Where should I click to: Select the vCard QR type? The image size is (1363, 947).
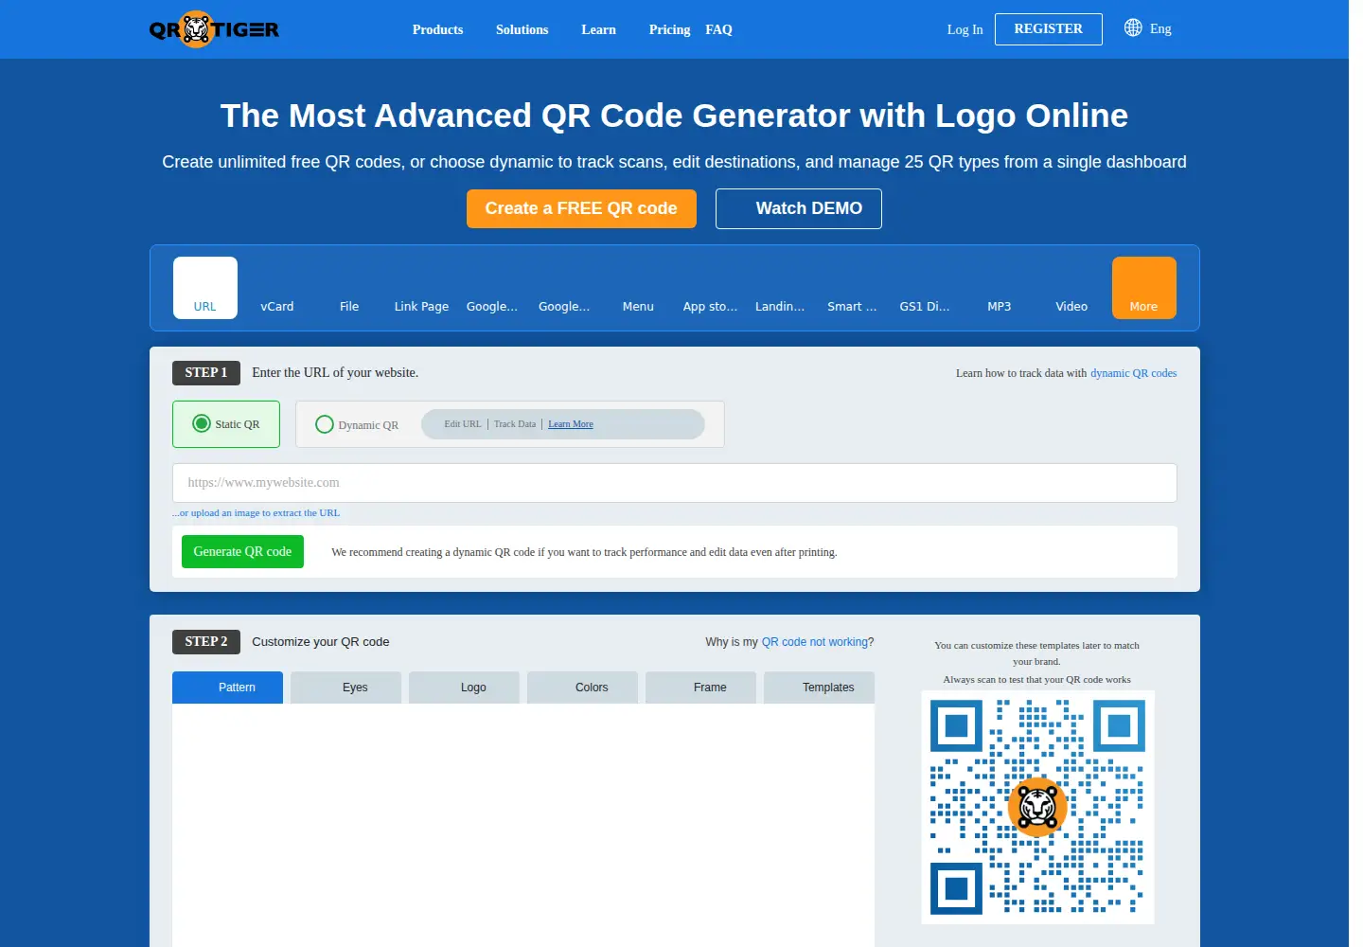point(277,288)
